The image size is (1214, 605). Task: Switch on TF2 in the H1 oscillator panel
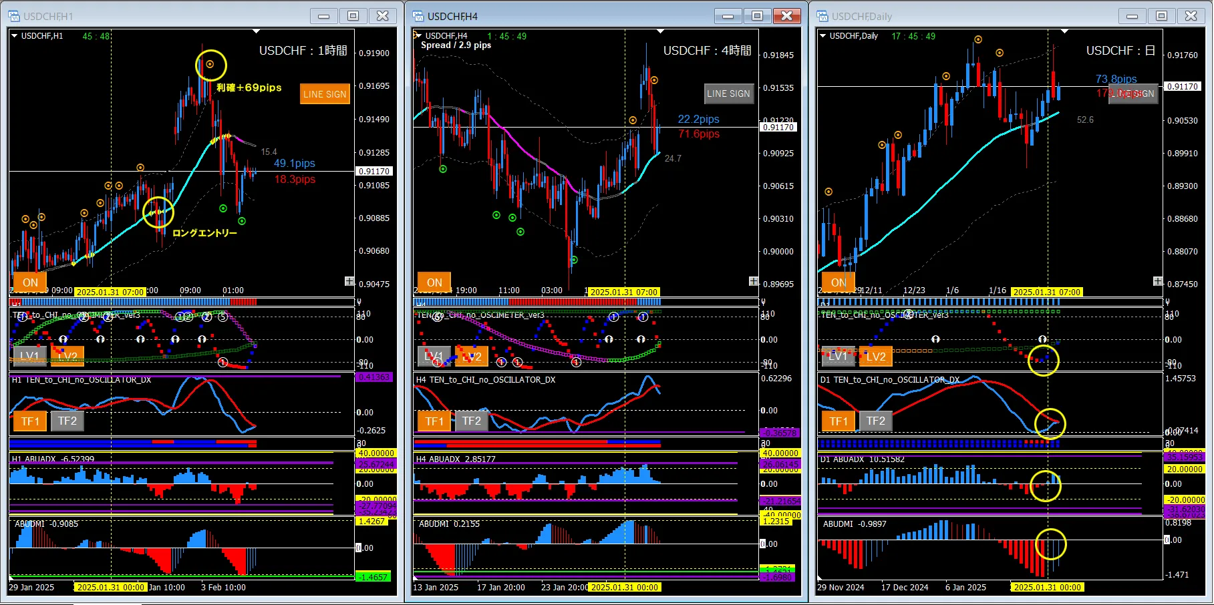tap(67, 421)
